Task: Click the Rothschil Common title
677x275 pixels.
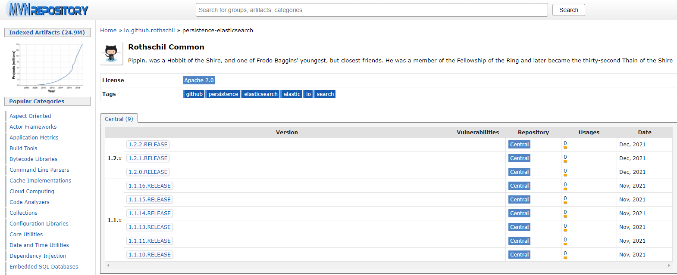Action: tap(166, 47)
